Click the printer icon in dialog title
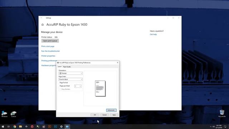 point(58,63)
